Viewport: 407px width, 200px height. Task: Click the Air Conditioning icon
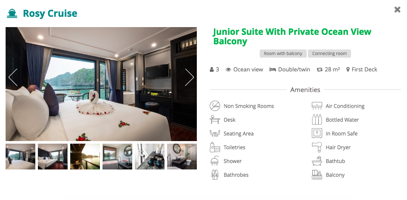click(317, 106)
